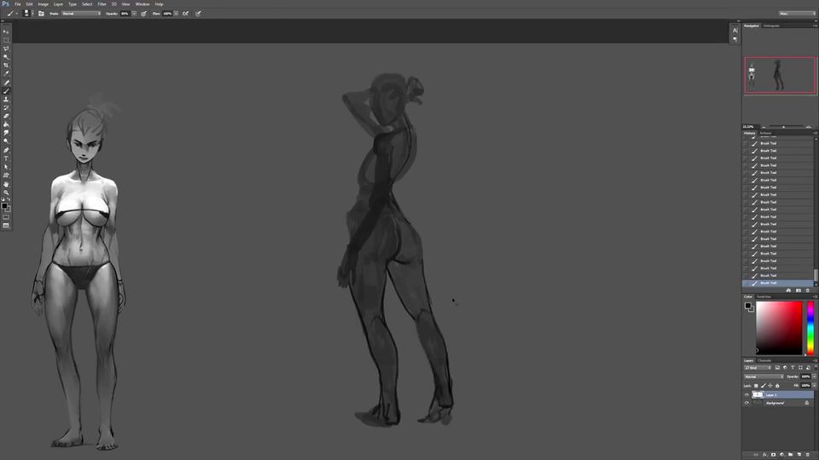The height and width of the screenshot is (460, 819).
Task: Switch to the Channels tab
Action: pos(764,360)
